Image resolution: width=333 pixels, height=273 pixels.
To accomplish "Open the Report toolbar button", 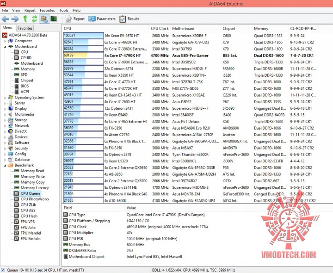I will pyautogui.click(x=75, y=19).
